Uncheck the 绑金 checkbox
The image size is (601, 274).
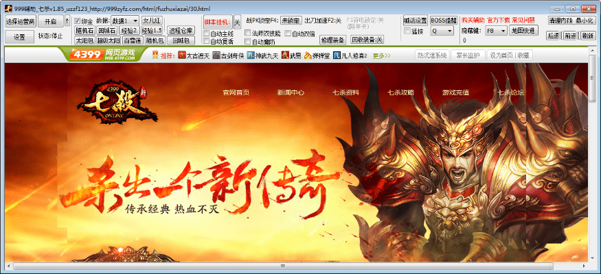[78, 21]
